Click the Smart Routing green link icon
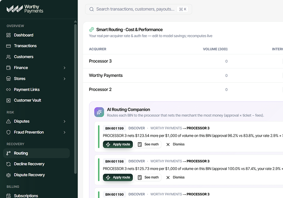Image resolution: width=283 pixels, height=198 pixels. 92,29
